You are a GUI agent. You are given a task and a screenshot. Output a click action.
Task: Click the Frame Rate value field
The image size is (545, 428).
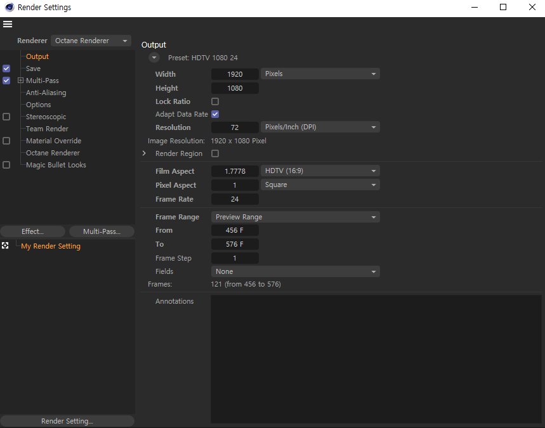tap(235, 199)
